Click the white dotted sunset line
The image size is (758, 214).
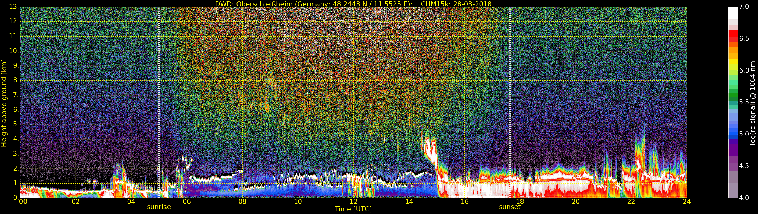pos(510,103)
